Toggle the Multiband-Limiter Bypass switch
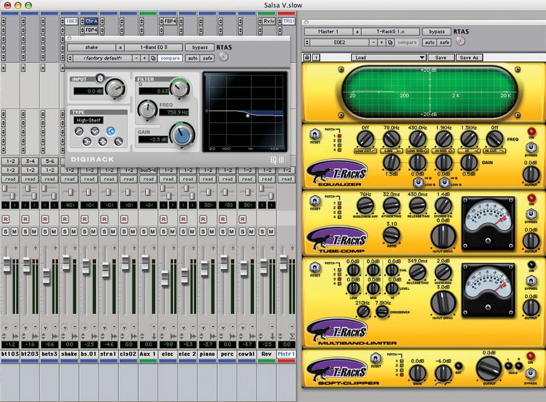Viewport: 546px width, 402px height. (x=531, y=280)
